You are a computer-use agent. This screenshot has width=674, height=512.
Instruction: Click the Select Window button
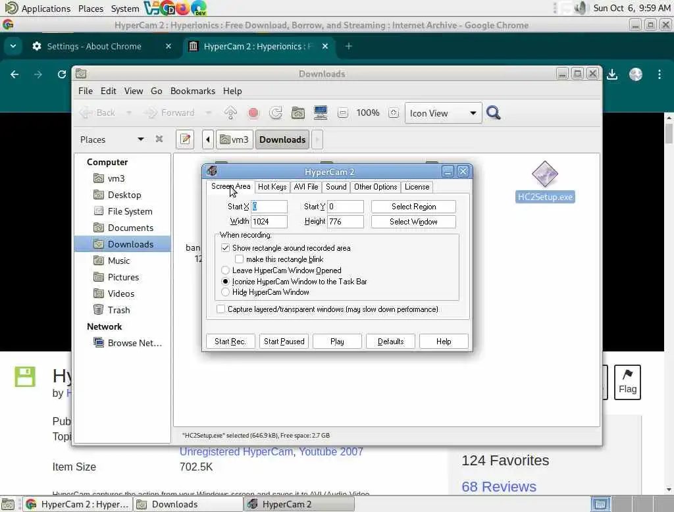tap(413, 222)
